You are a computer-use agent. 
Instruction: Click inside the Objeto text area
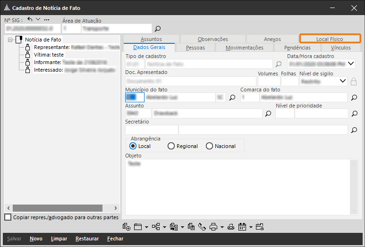coord(238,187)
